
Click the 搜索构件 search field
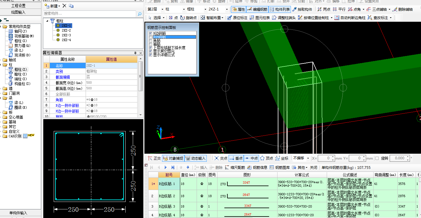pos(90,14)
